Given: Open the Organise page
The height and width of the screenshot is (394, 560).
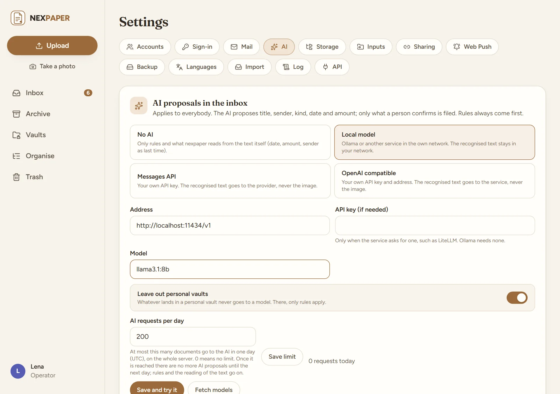Looking at the screenshot, I should (x=52, y=156).
